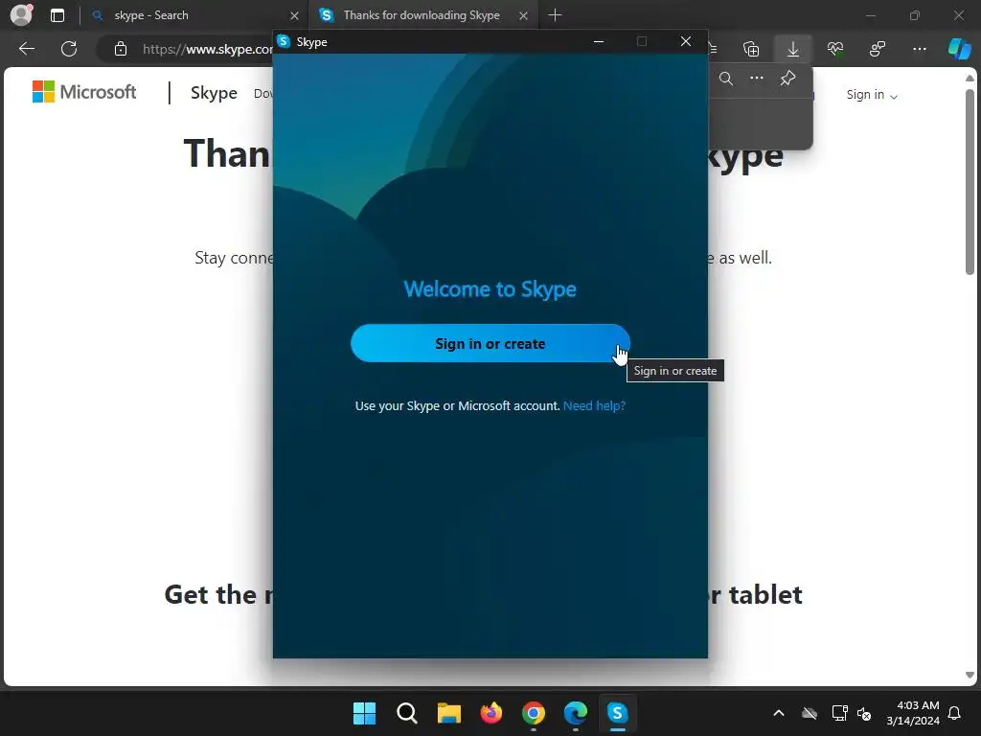Launch Firefox from the taskbar

point(491,713)
